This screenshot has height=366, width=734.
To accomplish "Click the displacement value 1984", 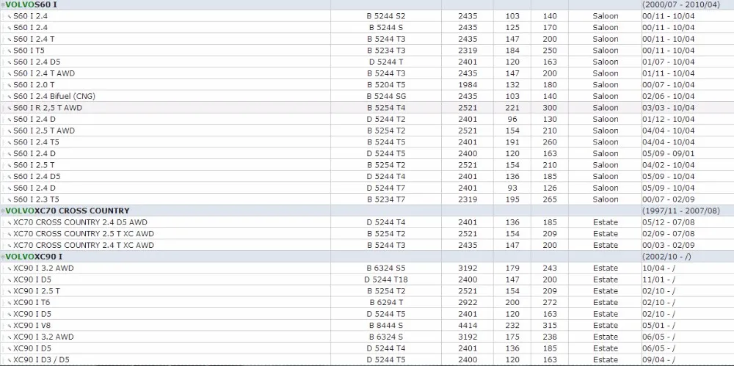I will click(x=468, y=84).
